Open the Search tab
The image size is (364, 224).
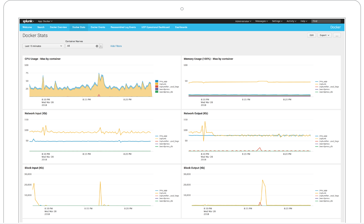pos(41,27)
